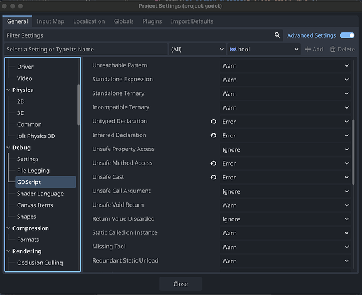Select Settings under Debug
The width and height of the screenshot is (362, 295).
pos(28,159)
